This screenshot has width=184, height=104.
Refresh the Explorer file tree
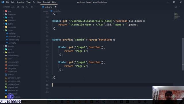pos(27,7)
